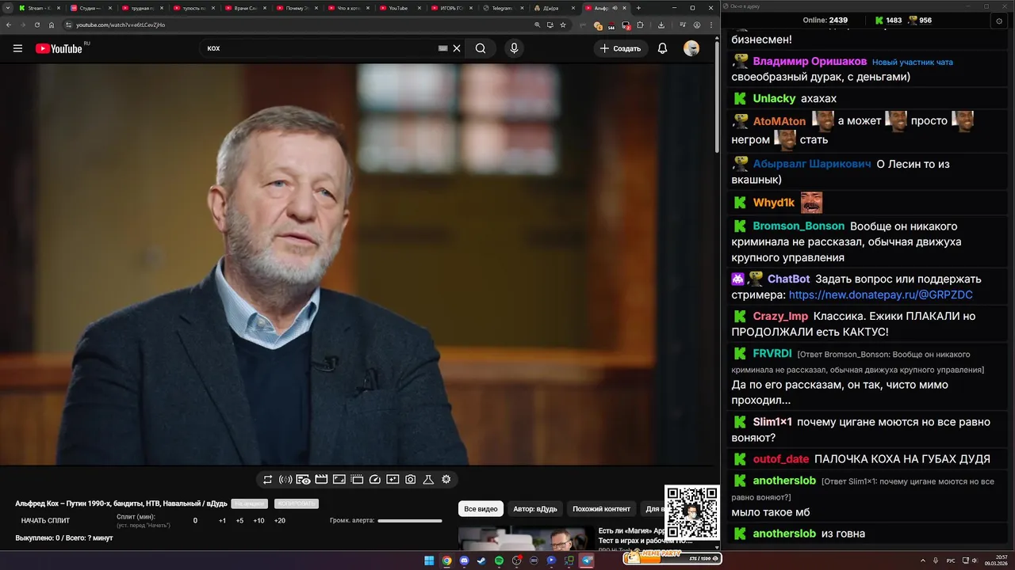Go to the YouTube home logo

(59, 48)
